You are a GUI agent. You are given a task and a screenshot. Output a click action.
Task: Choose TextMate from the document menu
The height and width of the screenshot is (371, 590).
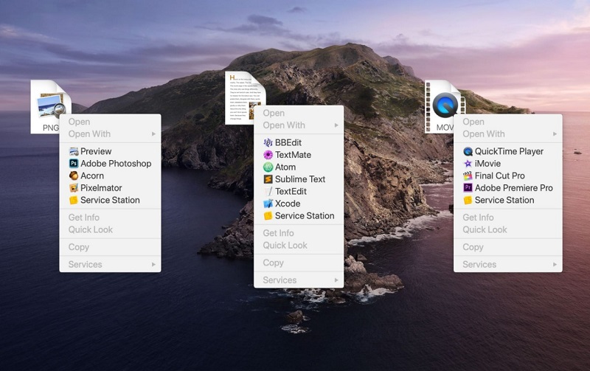pos(293,155)
